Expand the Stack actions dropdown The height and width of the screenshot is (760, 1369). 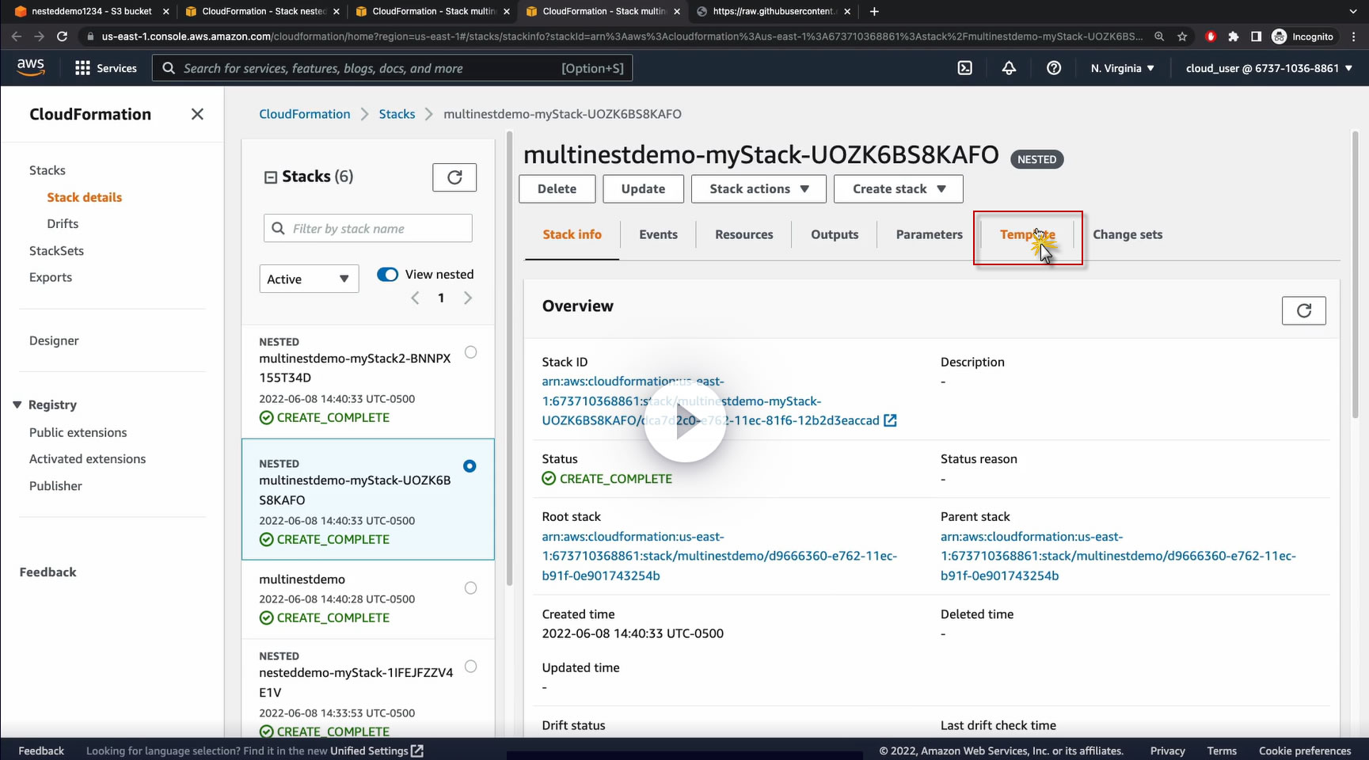coord(758,188)
